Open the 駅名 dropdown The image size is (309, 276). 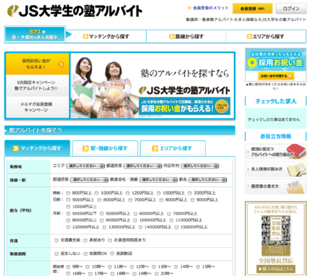point(208,180)
